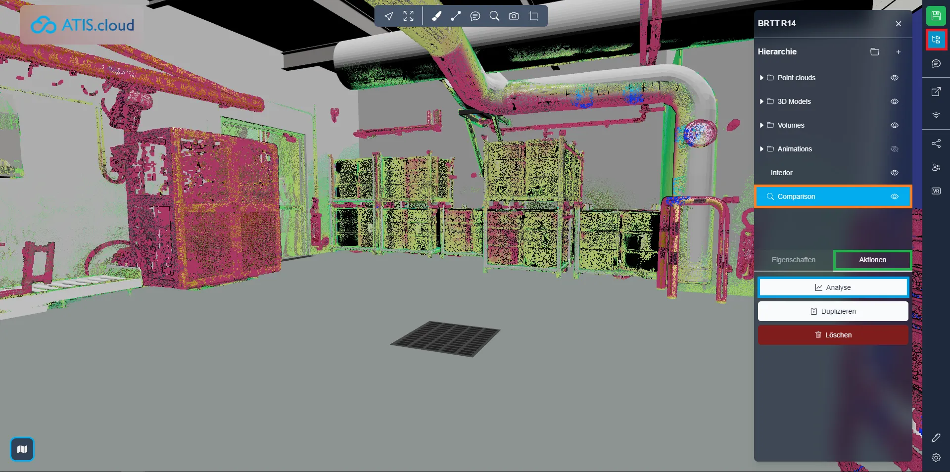Screen dimensions: 950x472
Task: Expand the Animations folder
Action: [761, 149]
